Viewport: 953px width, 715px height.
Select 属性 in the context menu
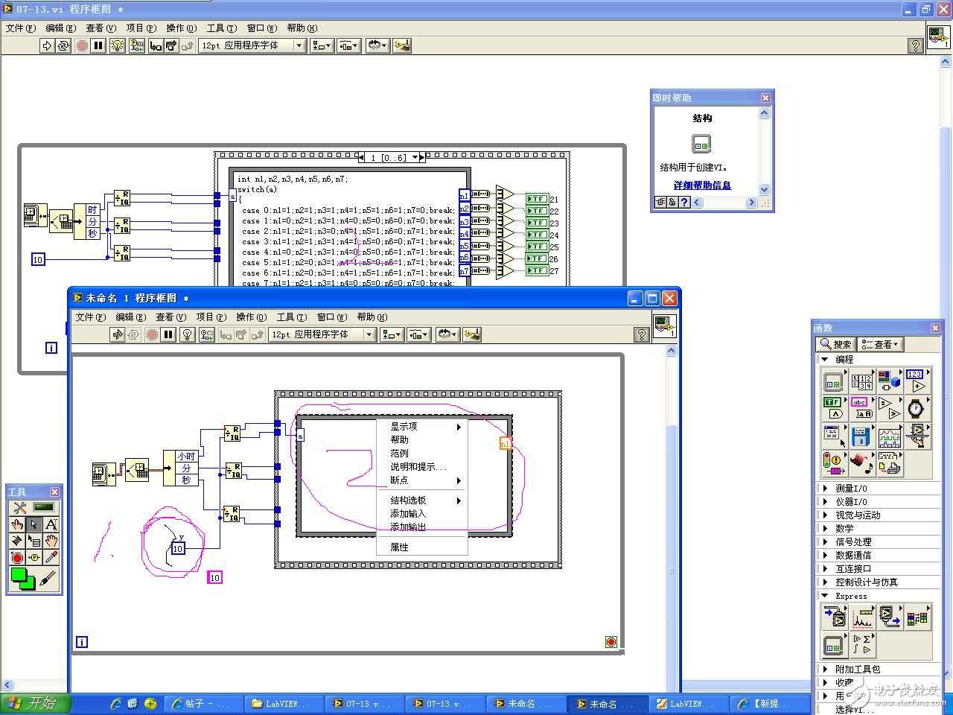(399, 547)
